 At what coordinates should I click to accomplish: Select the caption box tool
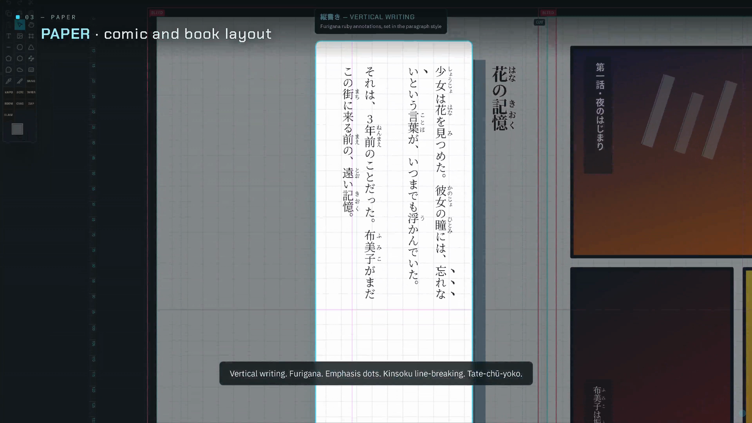tap(31, 70)
